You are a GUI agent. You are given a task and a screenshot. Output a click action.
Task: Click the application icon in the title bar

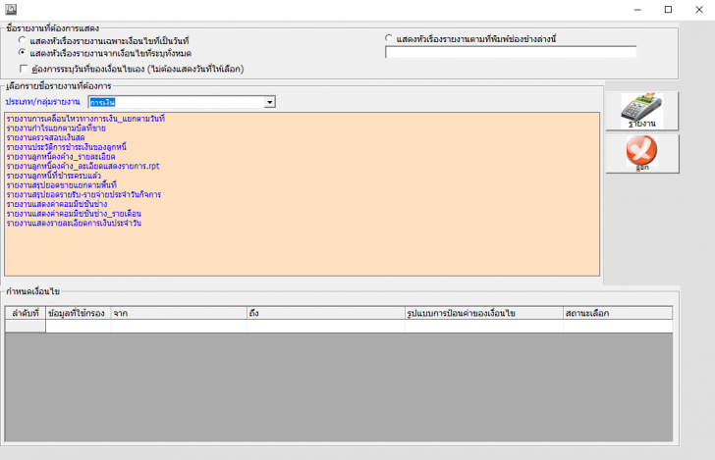[11, 9]
